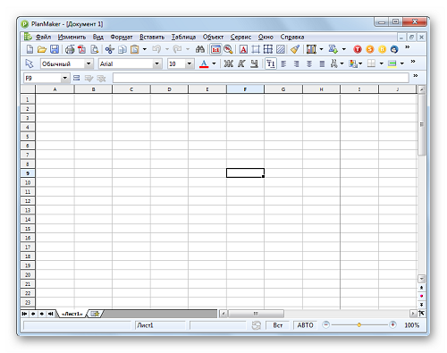
Task: Expand the font color A dropdown arrow
Action: tap(214, 63)
